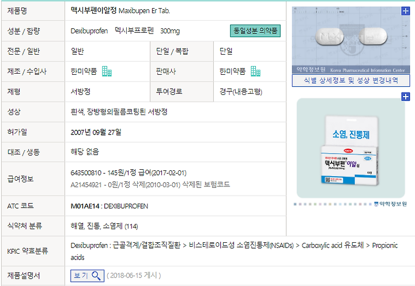The image size is (415, 286).
Task: Click the KPIC classification Dexibuprofen path text
Action: 234,251
